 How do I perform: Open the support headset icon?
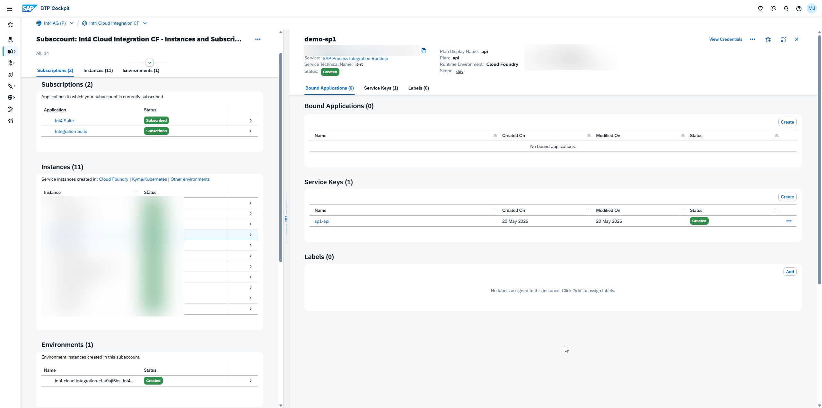[786, 9]
